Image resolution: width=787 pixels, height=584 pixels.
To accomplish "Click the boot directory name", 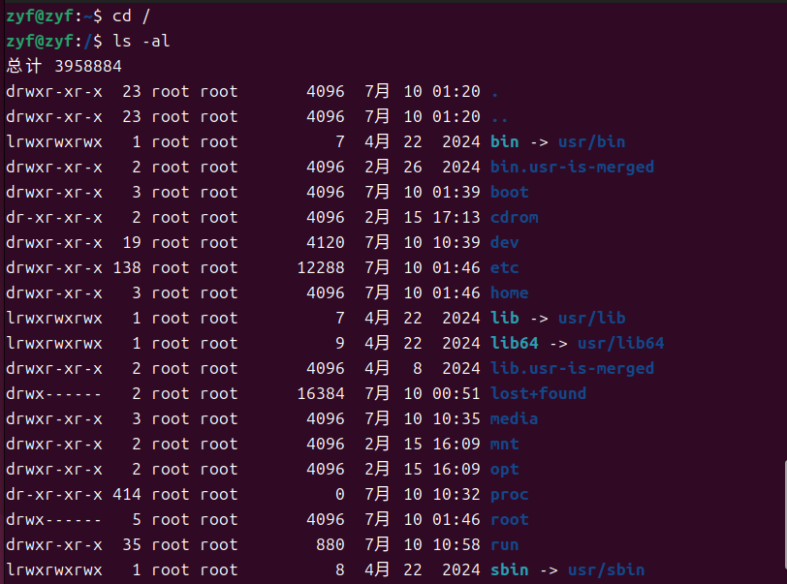I will (509, 192).
